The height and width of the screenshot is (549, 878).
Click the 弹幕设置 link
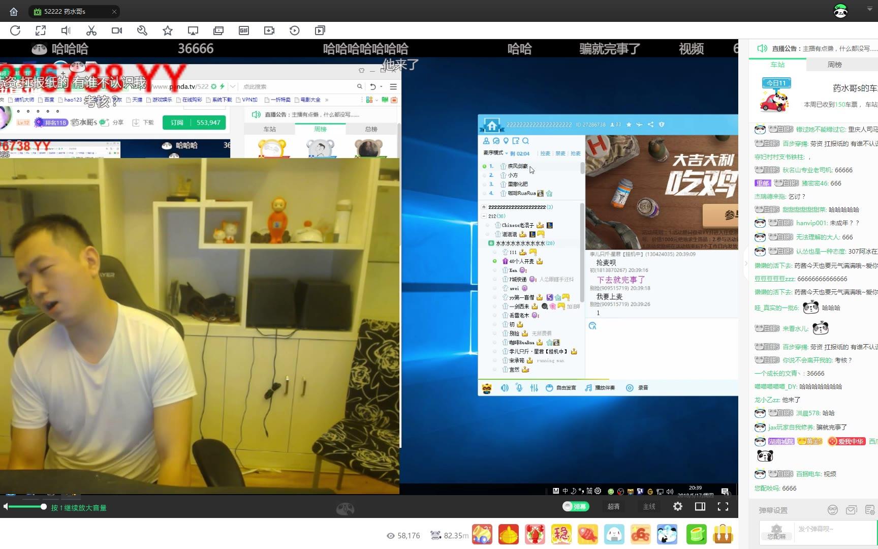tap(773, 510)
